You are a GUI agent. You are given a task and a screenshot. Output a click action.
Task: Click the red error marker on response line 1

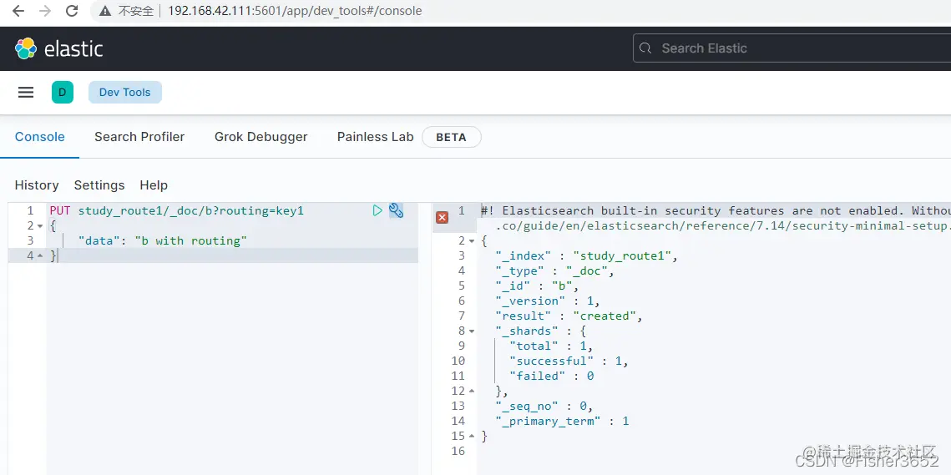[443, 217]
